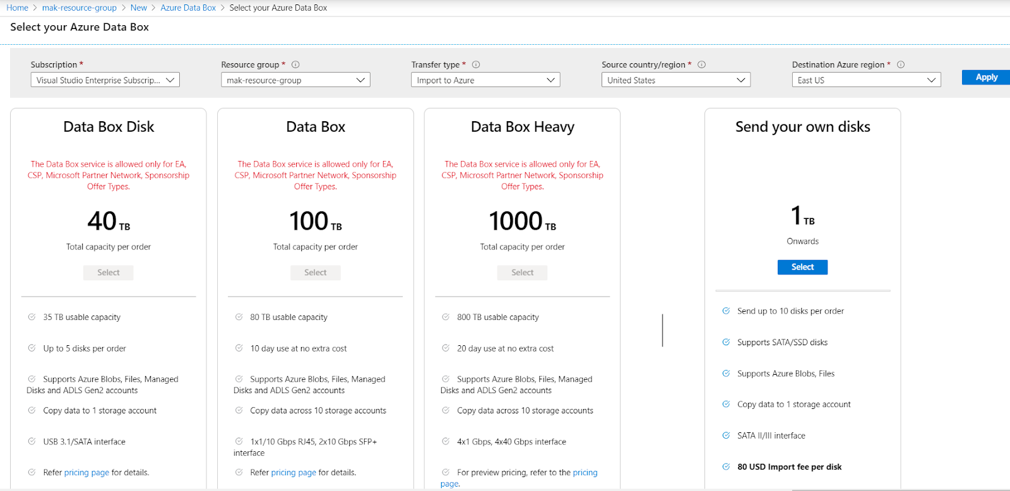Open the Subscription dropdown
Viewport: 1010px width, 491px height.
click(105, 80)
